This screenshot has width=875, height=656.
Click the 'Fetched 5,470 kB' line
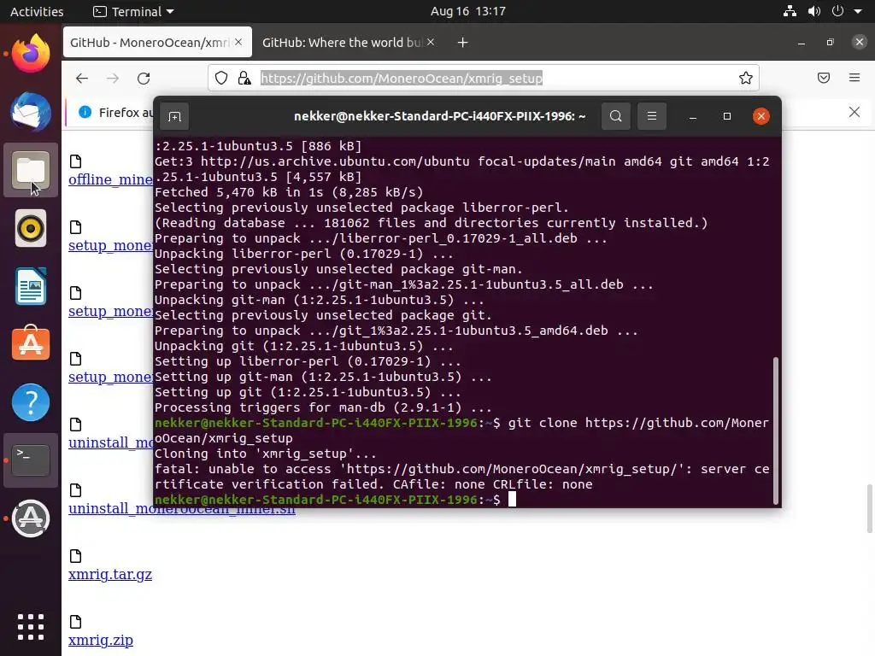pos(289,192)
